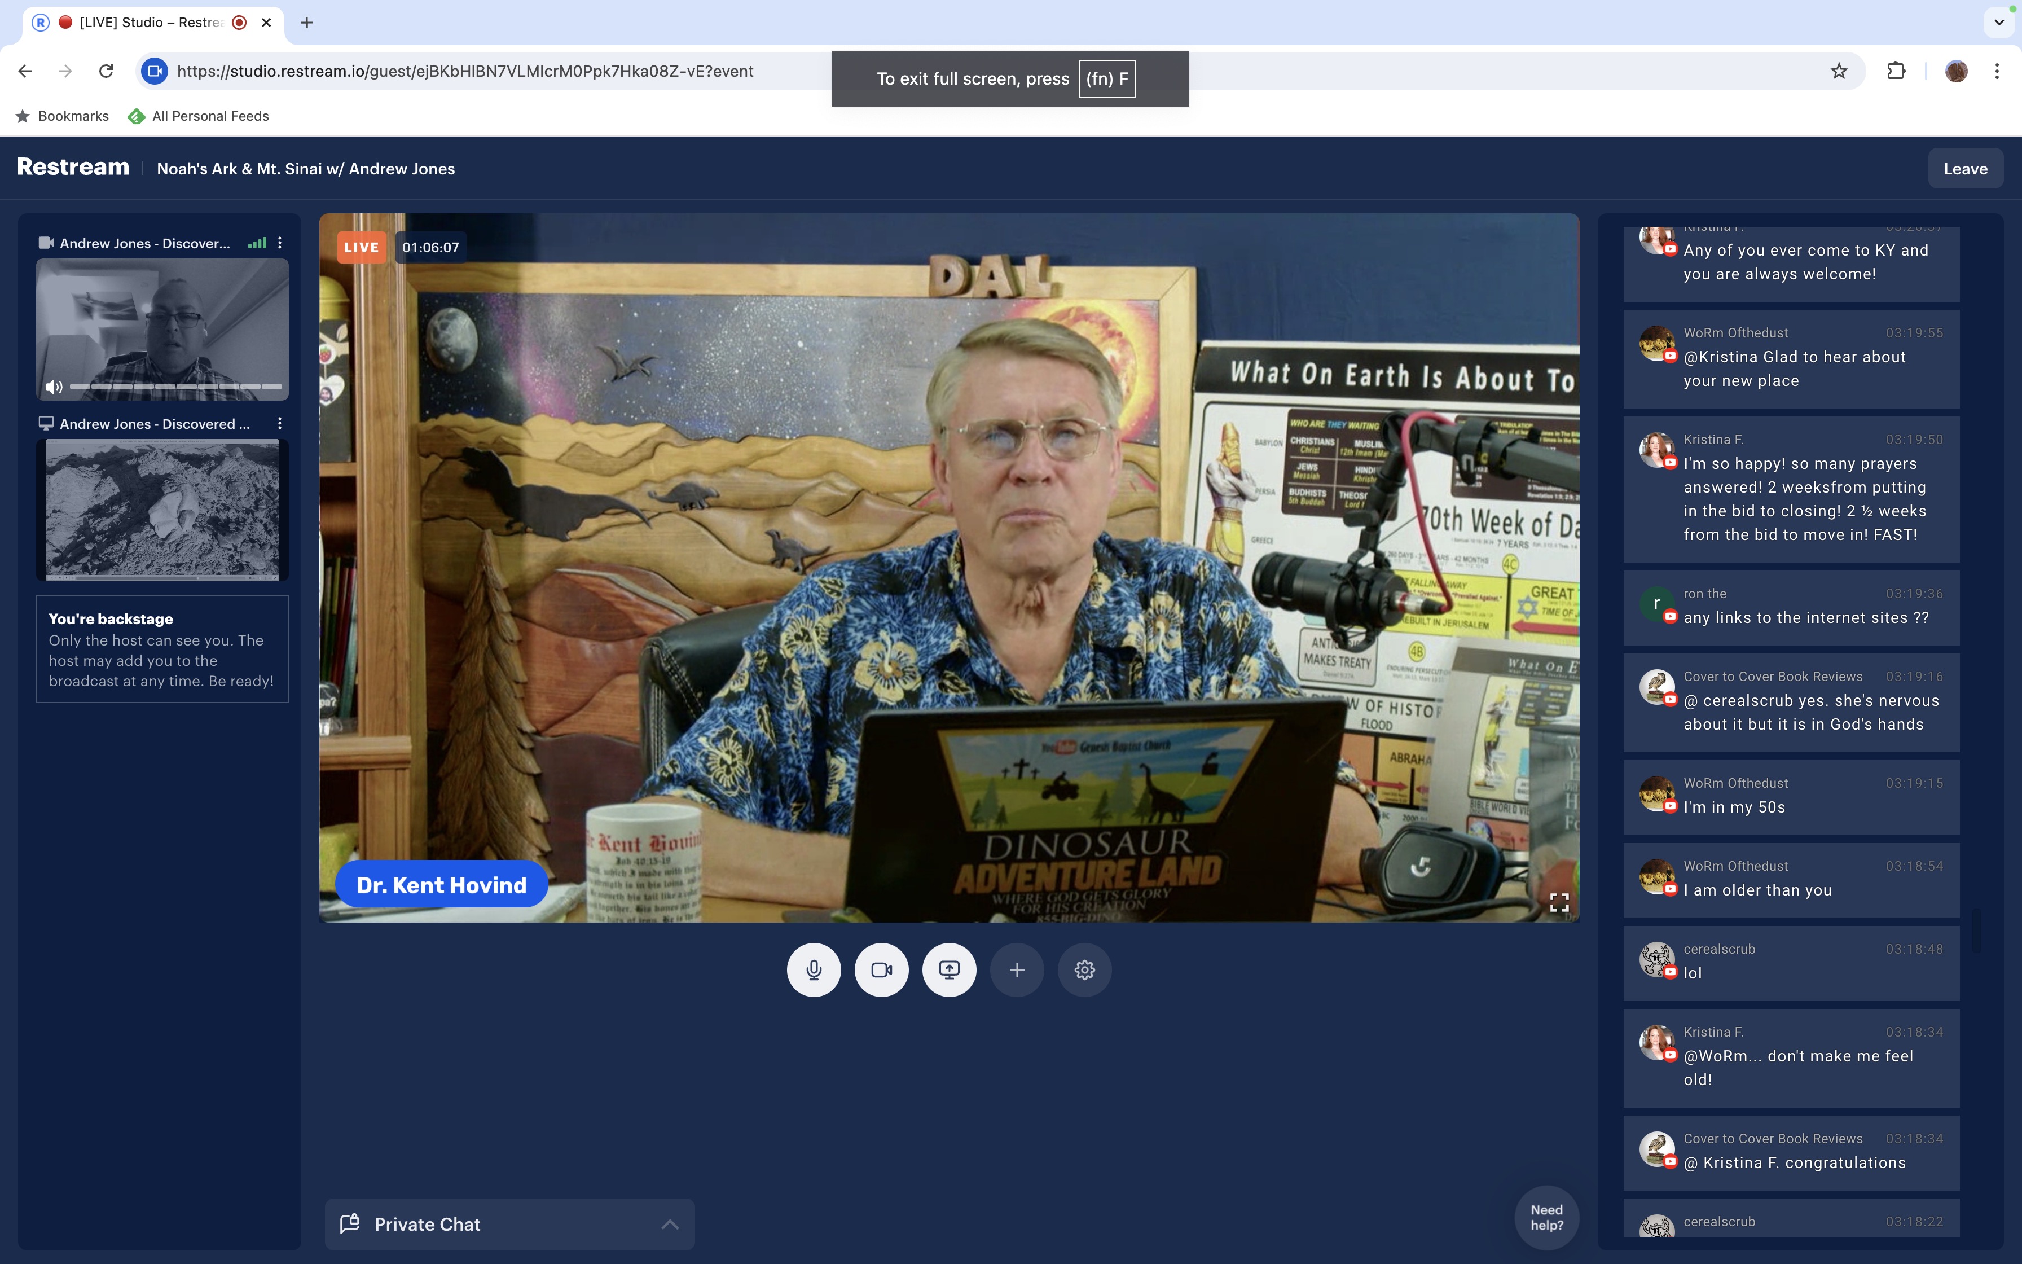Toggle the microphone button

pyautogui.click(x=813, y=970)
